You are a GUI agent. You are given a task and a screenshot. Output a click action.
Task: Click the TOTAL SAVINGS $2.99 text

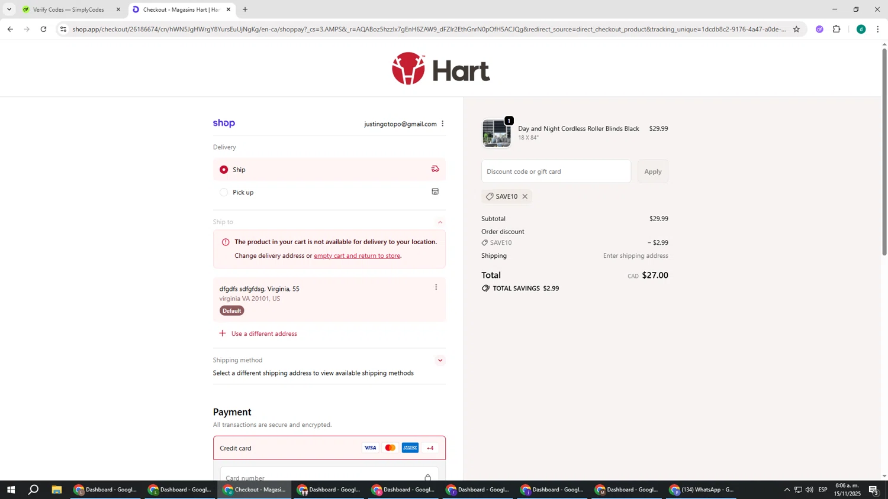pos(526,289)
